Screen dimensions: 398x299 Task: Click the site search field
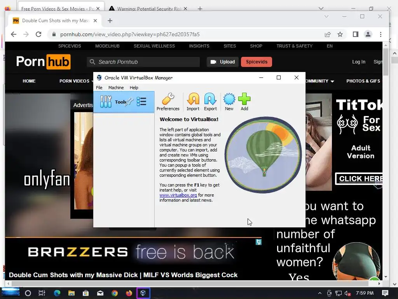pos(143,62)
